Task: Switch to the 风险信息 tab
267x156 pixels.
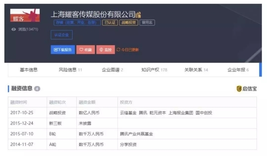Action: (70, 70)
